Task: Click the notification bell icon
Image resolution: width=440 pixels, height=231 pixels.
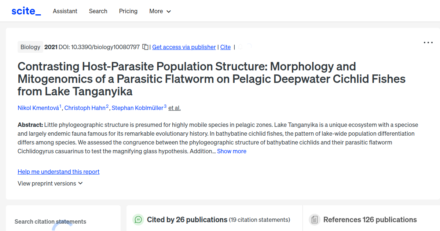Action: pyautogui.click(x=240, y=47)
